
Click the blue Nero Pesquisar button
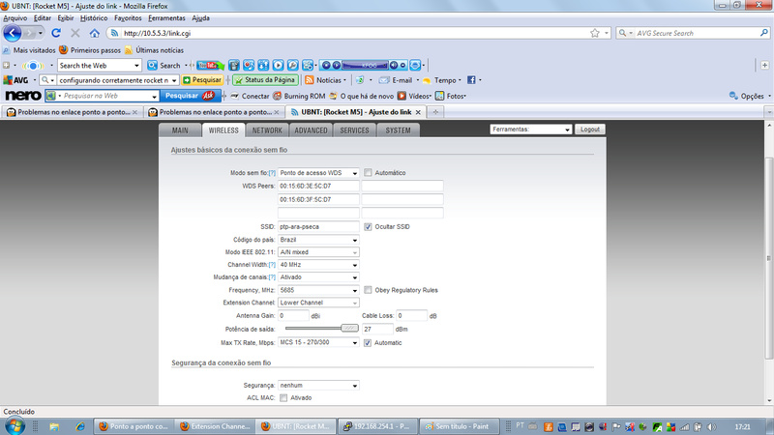[x=190, y=96]
